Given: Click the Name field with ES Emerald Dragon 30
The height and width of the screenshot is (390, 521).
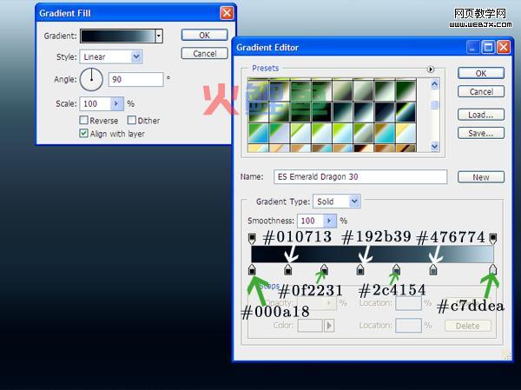Looking at the screenshot, I should point(360,176).
